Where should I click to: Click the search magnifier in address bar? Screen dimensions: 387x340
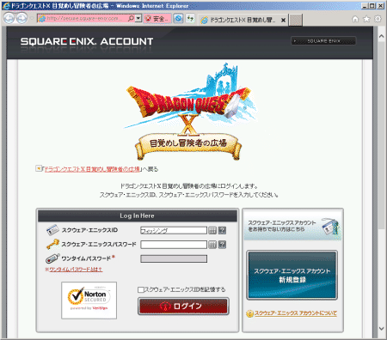[131, 19]
